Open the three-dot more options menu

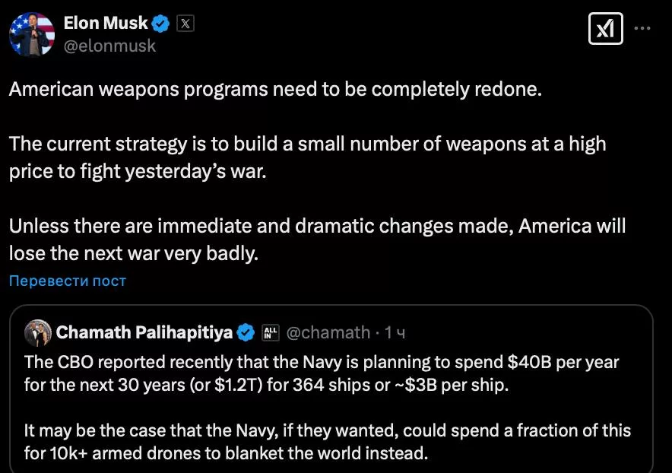pyautogui.click(x=642, y=28)
